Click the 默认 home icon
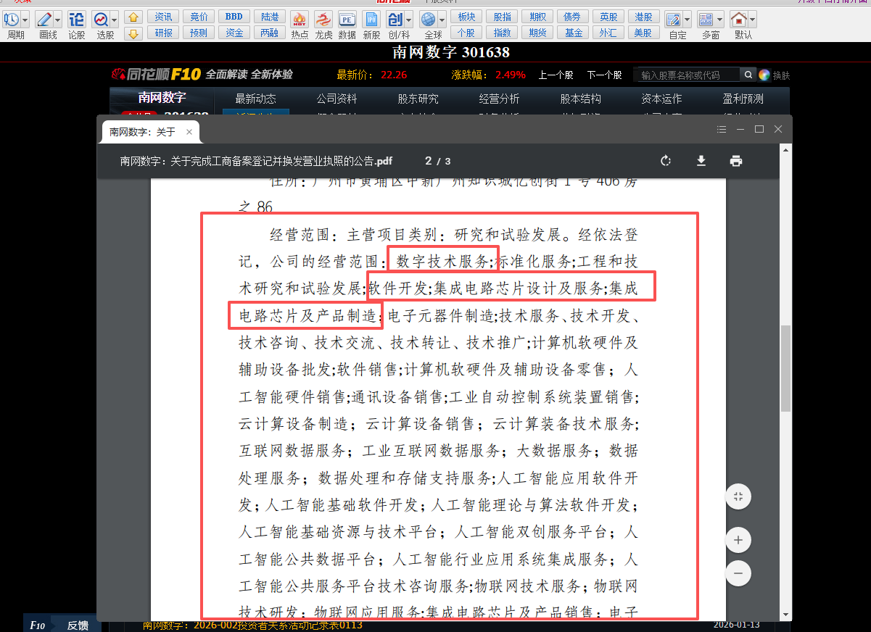 (x=738, y=20)
